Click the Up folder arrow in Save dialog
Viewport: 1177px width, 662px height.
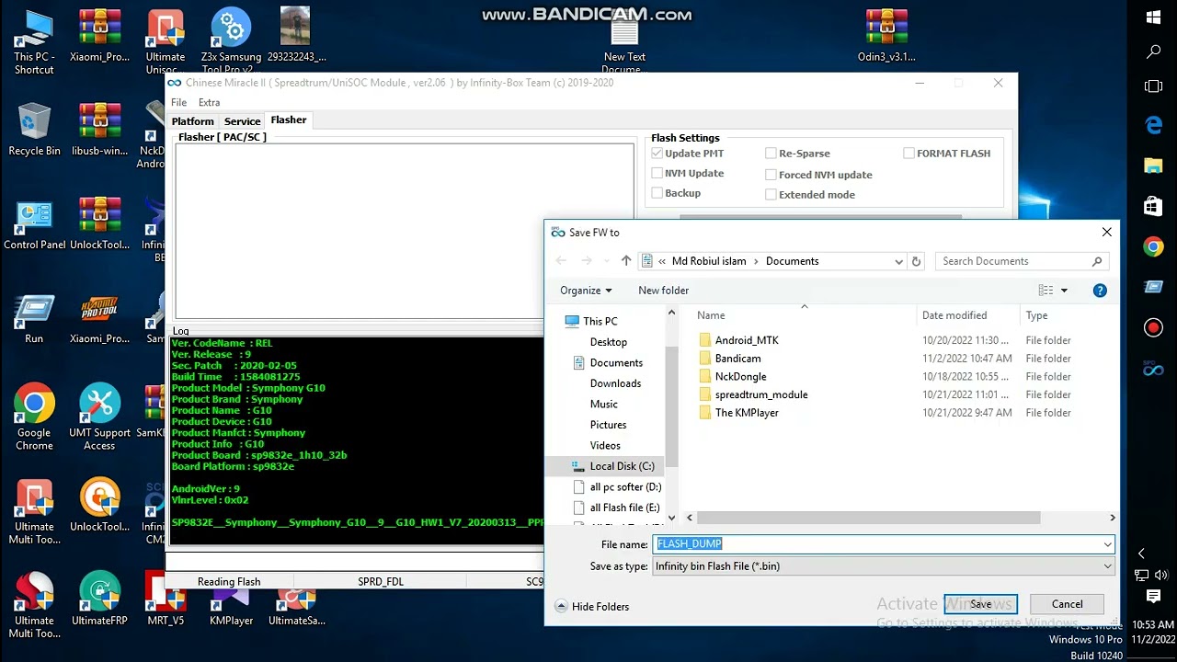click(626, 261)
